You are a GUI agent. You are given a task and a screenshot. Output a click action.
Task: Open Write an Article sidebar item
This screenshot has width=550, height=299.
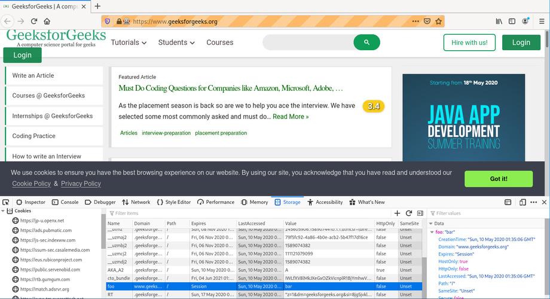[x=54, y=75]
